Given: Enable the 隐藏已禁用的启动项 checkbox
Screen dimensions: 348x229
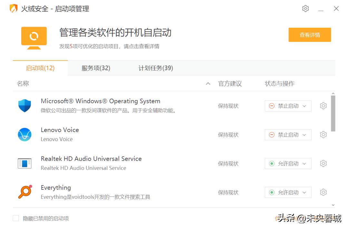Looking at the screenshot, I should pyautogui.click(x=15, y=218).
